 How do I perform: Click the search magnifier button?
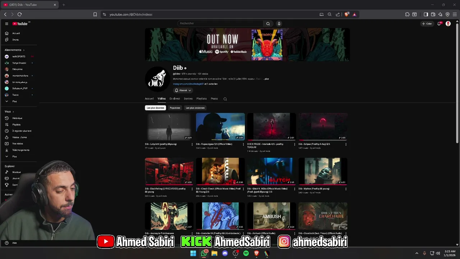[268, 24]
